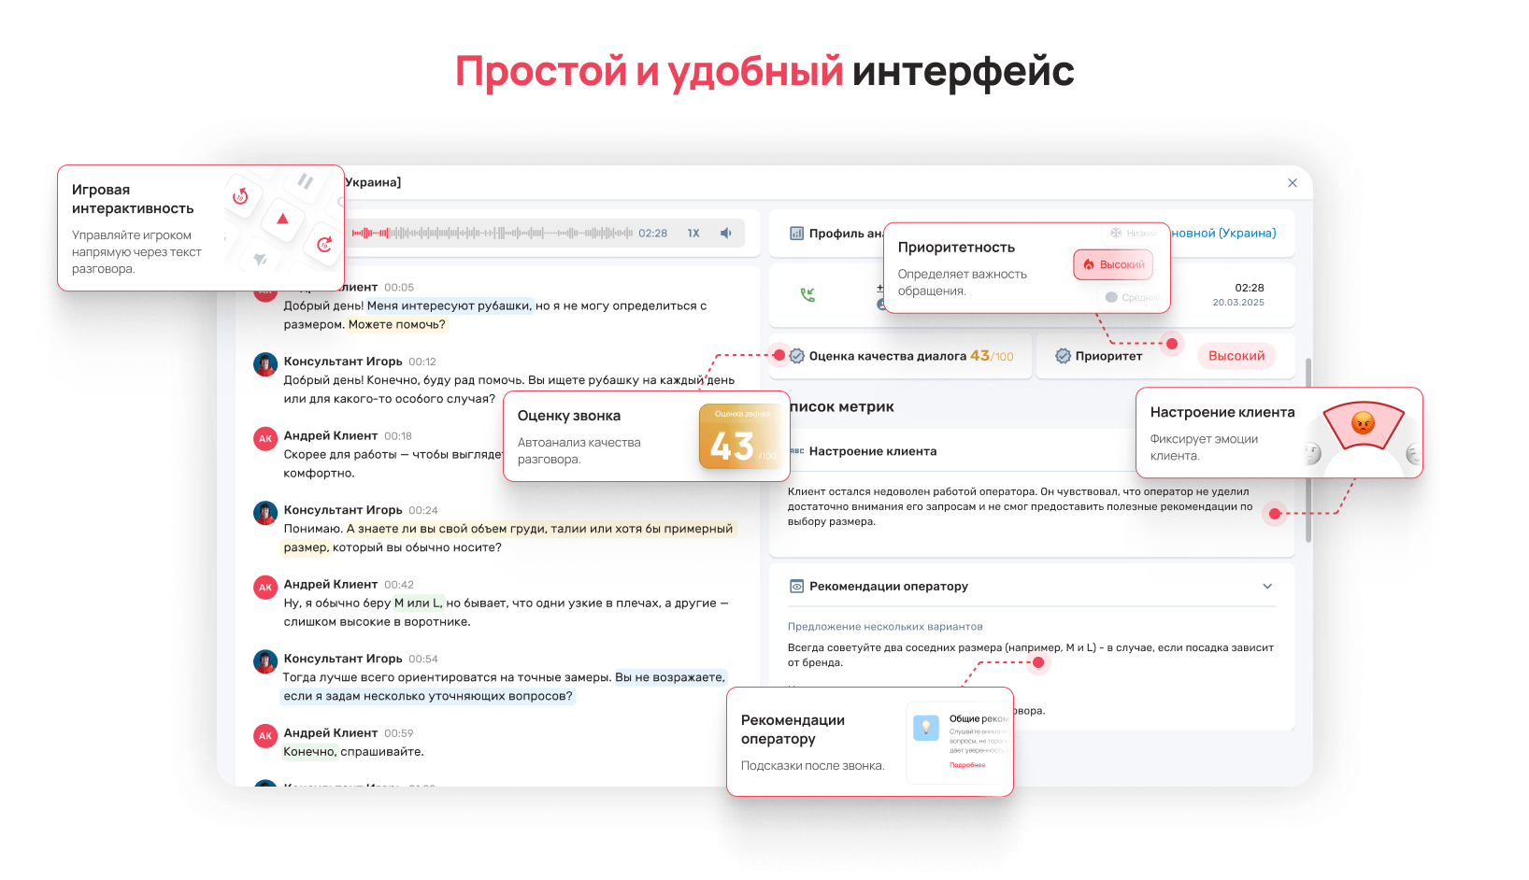1529x880 pixels.
Task: Click the red play triangle button
Action: (282, 220)
